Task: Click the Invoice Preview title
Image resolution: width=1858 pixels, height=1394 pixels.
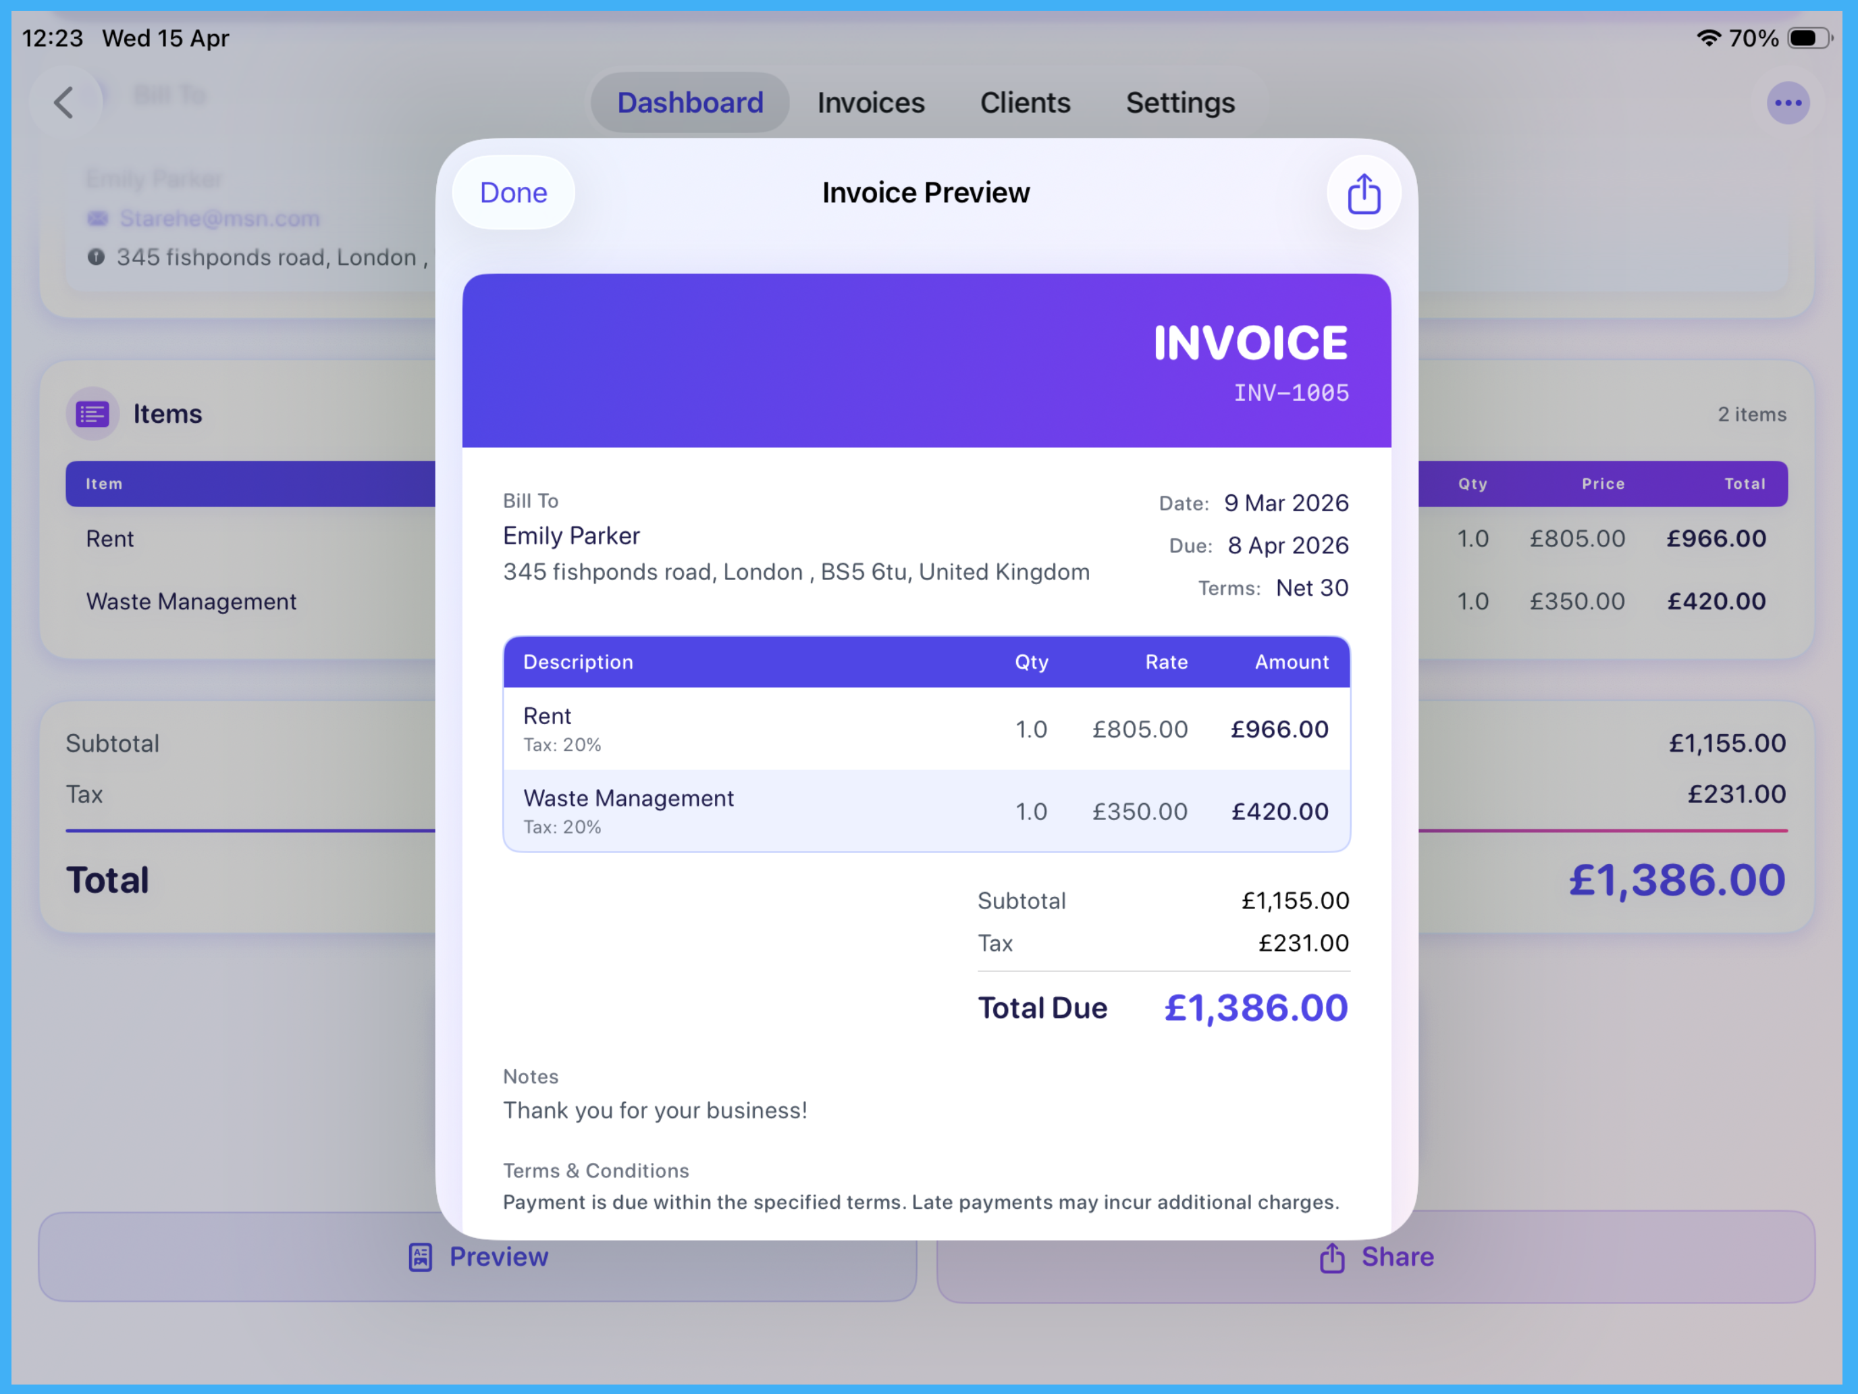Action: [x=926, y=192]
